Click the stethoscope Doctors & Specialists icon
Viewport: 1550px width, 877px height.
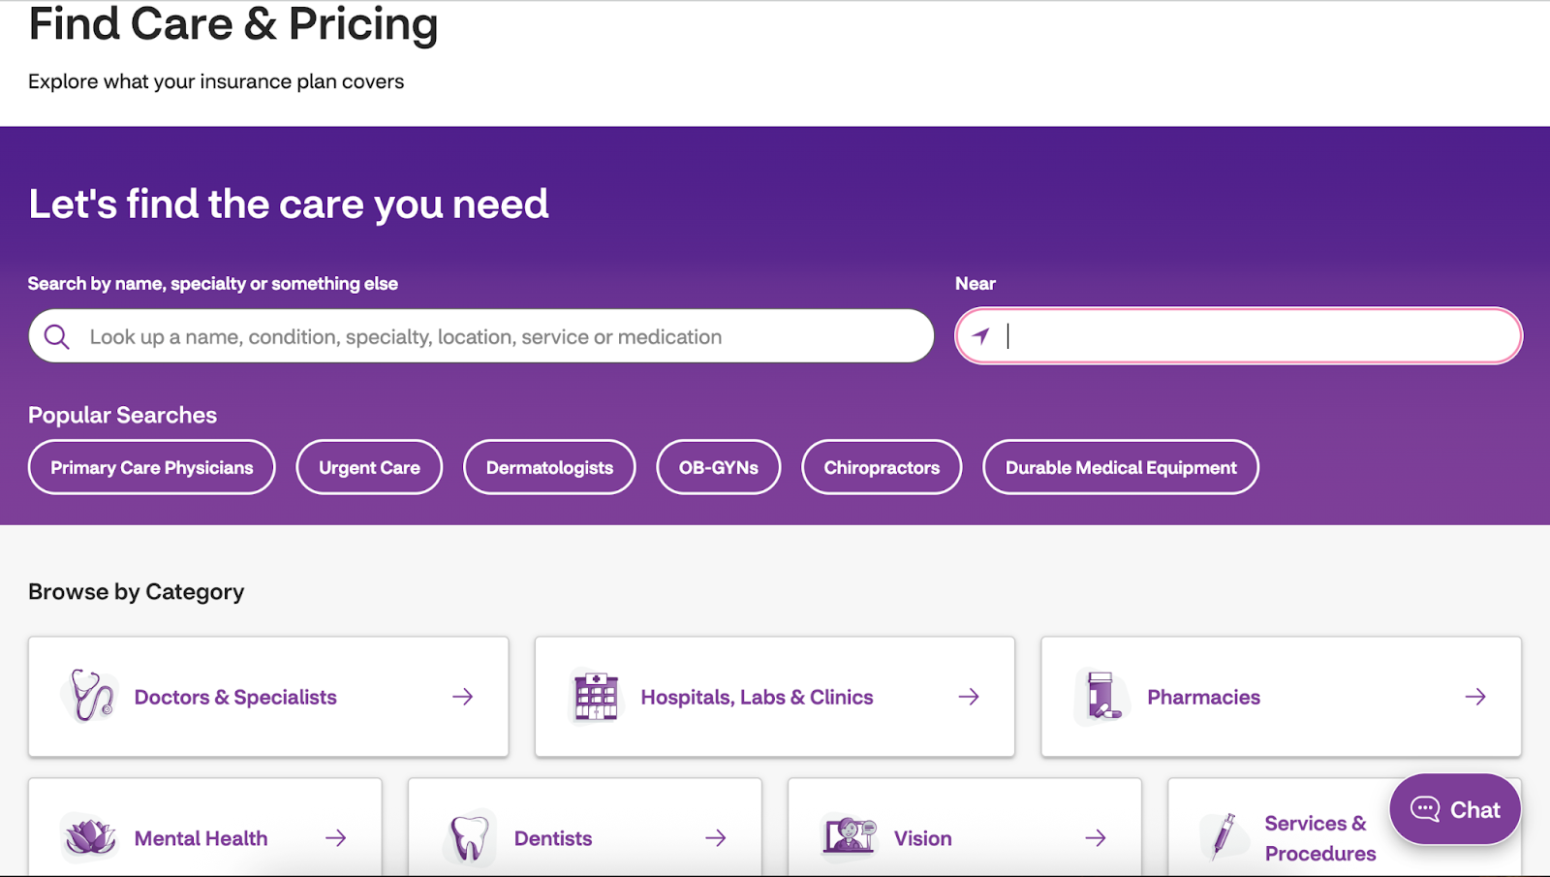pyautogui.click(x=90, y=696)
